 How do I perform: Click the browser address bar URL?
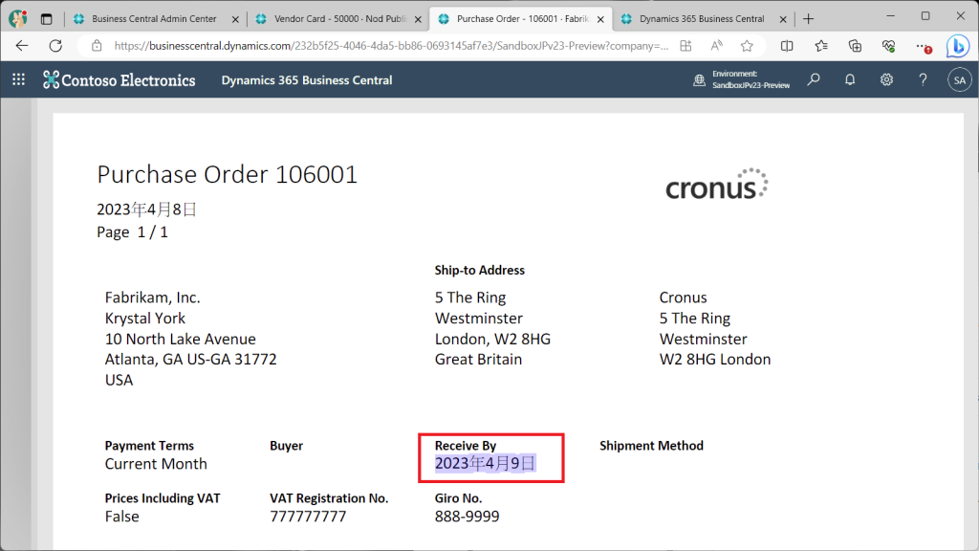point(391,46)
